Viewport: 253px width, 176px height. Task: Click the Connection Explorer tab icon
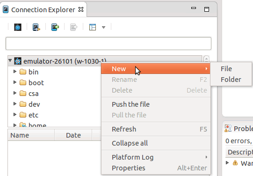tap(6, 9)
